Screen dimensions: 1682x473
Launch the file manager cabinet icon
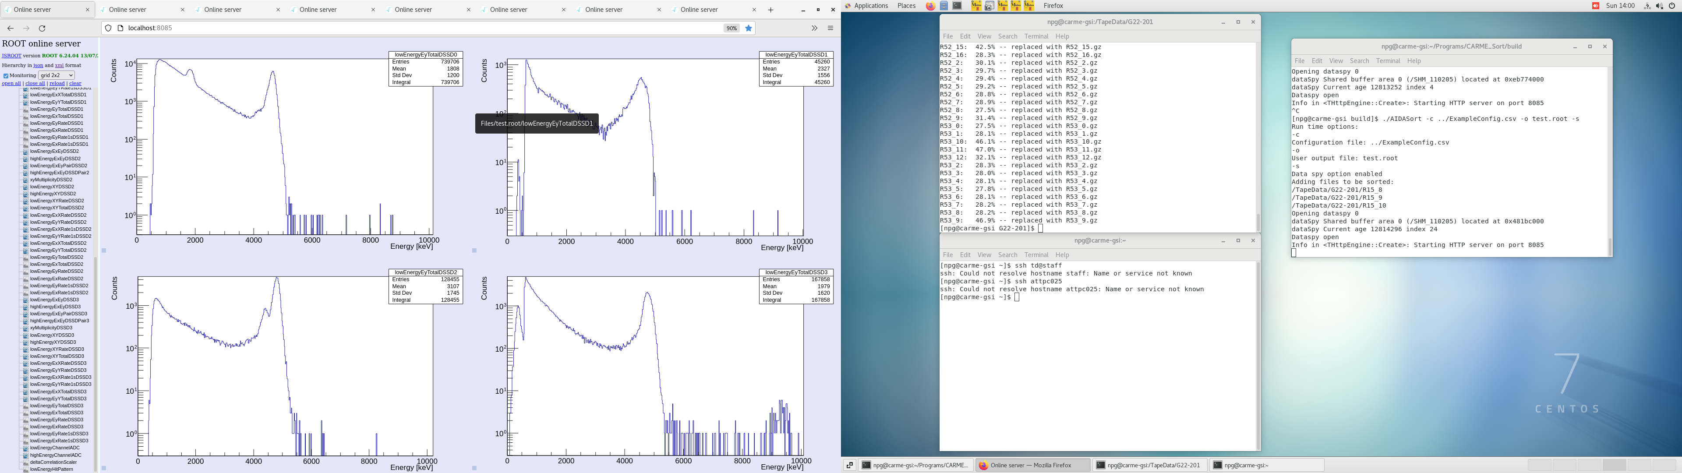(x=944, y=6)
